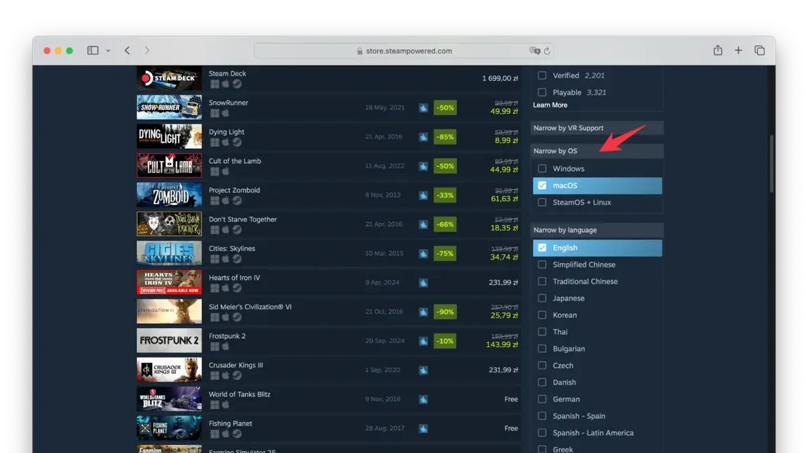Open a new tab with plus icon

tap(738, 50)
